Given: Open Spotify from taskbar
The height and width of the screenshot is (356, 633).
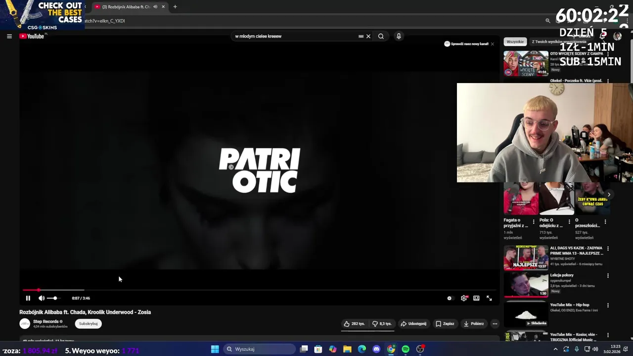Looking at the screenshot, I should (x=406, y=349).
